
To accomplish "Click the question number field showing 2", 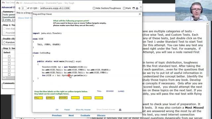I will pos(24,8).
